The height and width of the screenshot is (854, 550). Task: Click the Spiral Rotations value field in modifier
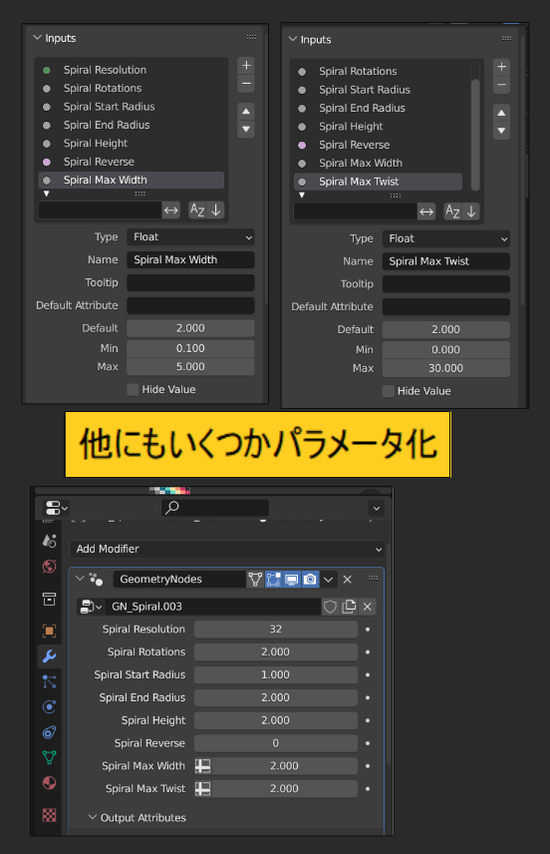(x=276, y=651)
